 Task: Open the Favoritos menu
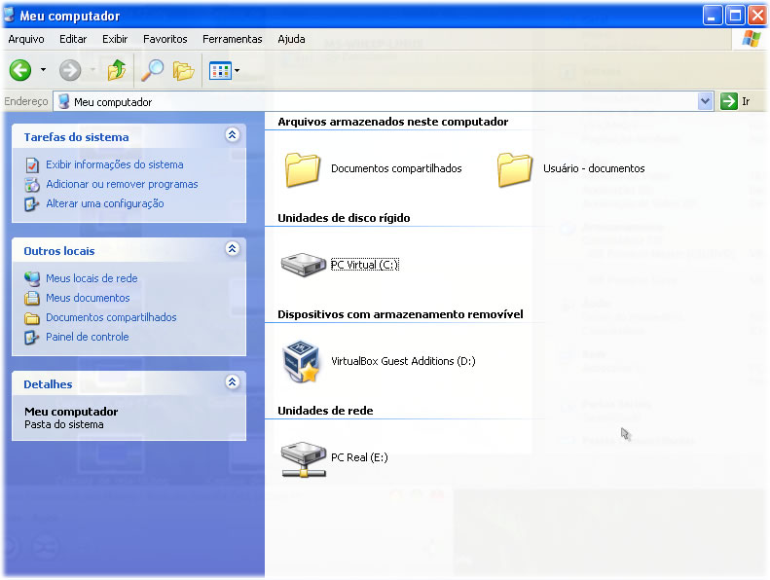point(165,39)
